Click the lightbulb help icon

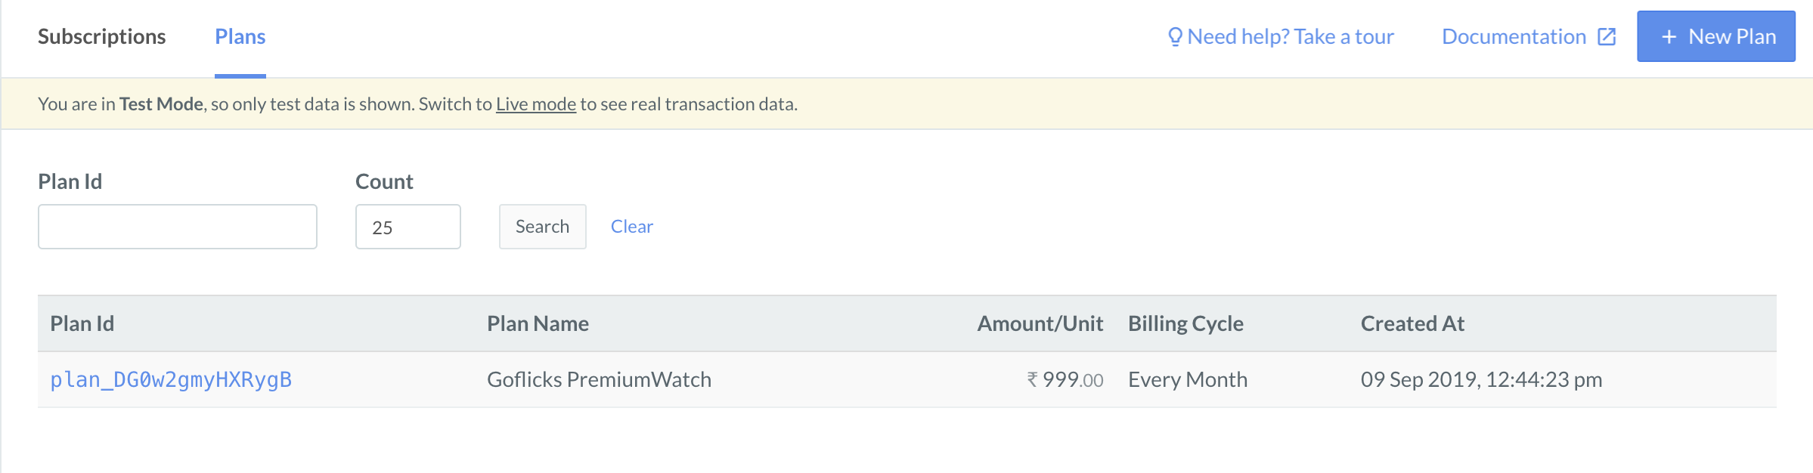[1174, 36]
